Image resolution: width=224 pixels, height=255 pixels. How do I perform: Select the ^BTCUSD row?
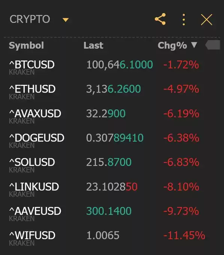tap(112, 67)
